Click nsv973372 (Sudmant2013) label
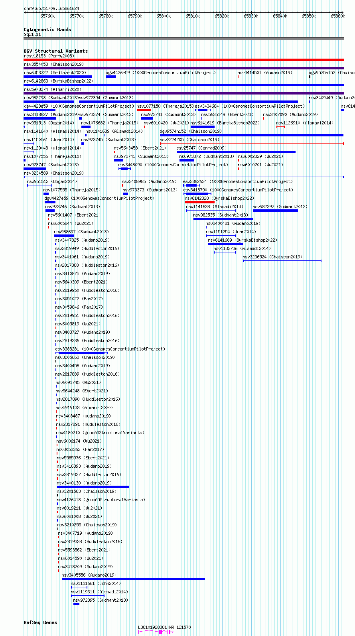This screenshot has width=355, height=636. tap(207, 156)
